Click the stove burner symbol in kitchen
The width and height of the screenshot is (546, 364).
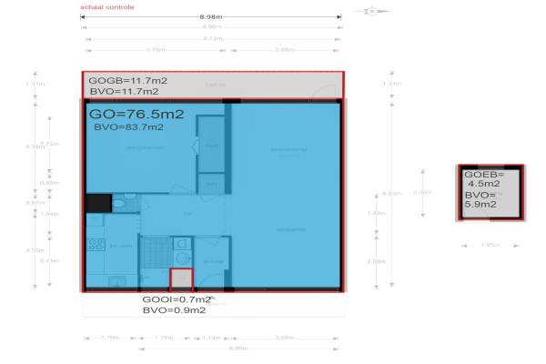pos(94,243)
